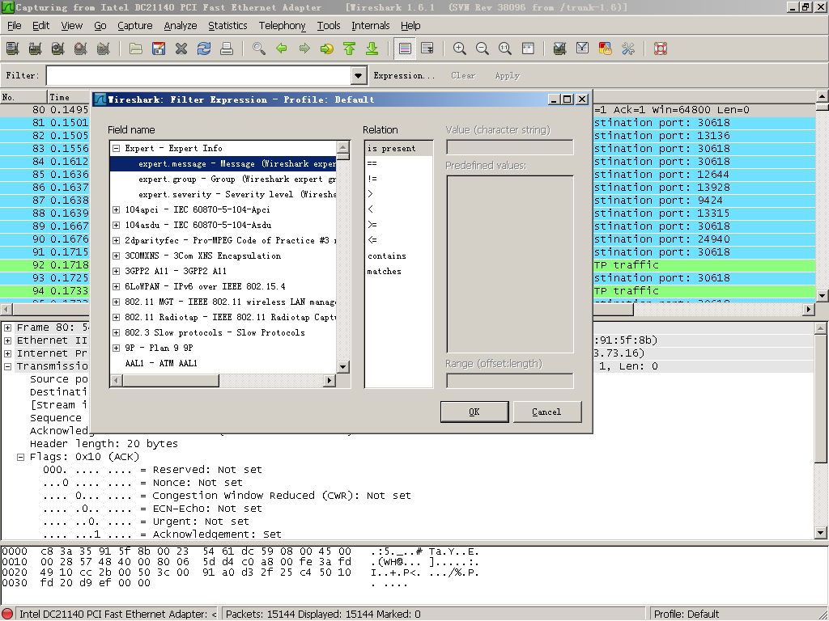Expand the Frame 80 details row

(x=8, y=327)
